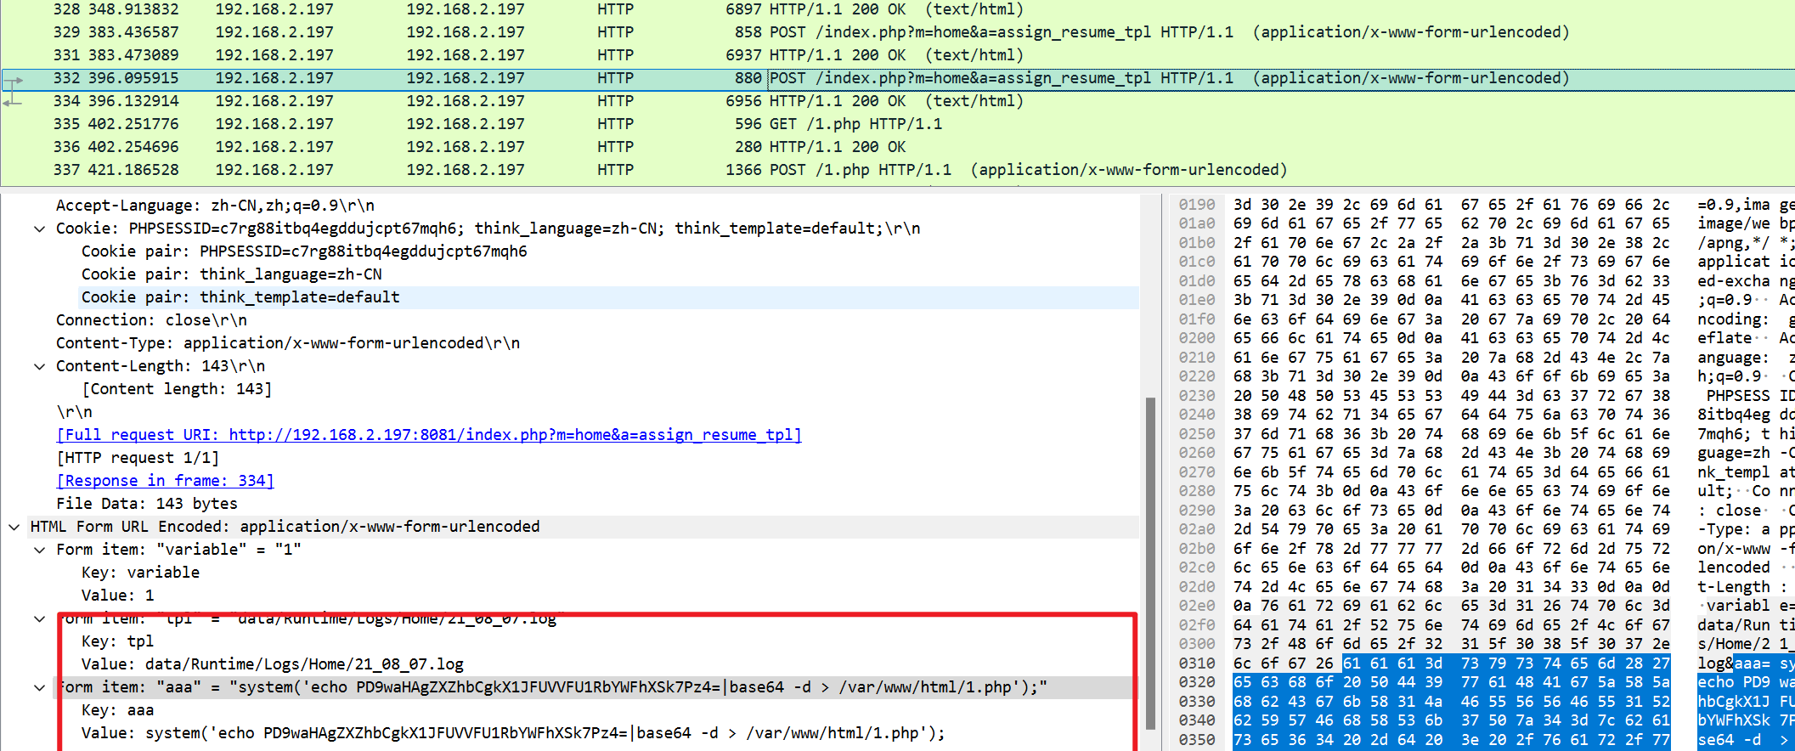
Task: Select Key: variable line
Action: click(x=140, y=573)
